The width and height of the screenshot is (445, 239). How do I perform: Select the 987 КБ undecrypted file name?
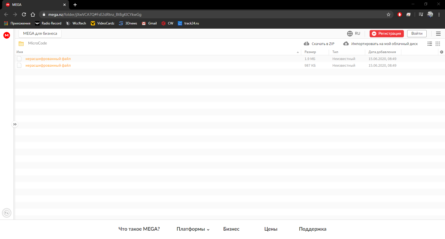[48, 66]
